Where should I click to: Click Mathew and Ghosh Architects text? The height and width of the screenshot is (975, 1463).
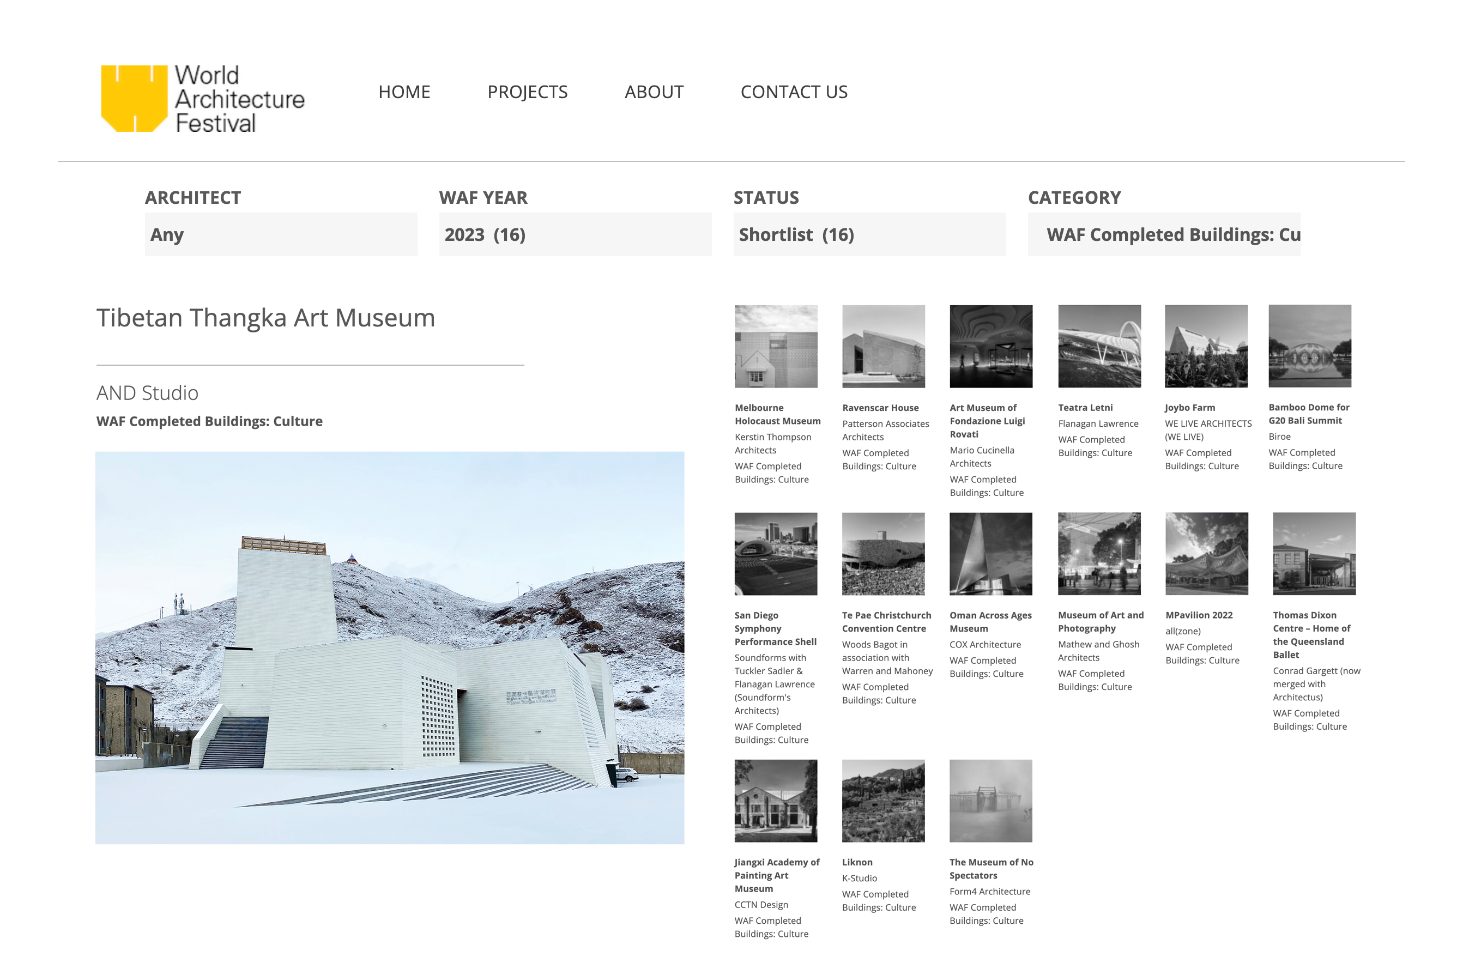(x=1099, y=651)
